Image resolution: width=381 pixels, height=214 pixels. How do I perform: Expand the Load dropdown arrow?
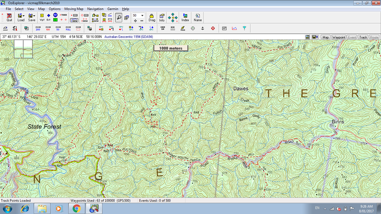click(x=24, y=16)
